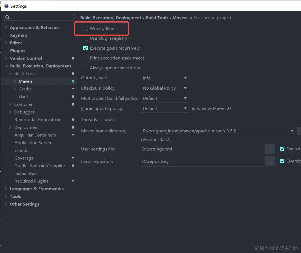Select Instant Run settings
This screenshot has height=253, width=301.
25,173
